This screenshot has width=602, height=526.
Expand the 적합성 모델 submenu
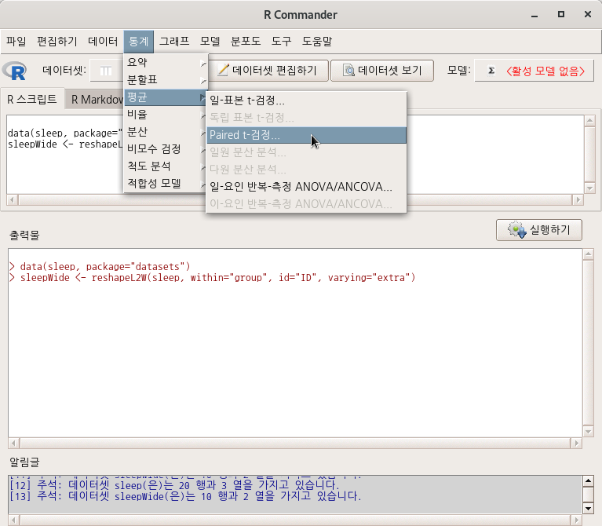166,184
